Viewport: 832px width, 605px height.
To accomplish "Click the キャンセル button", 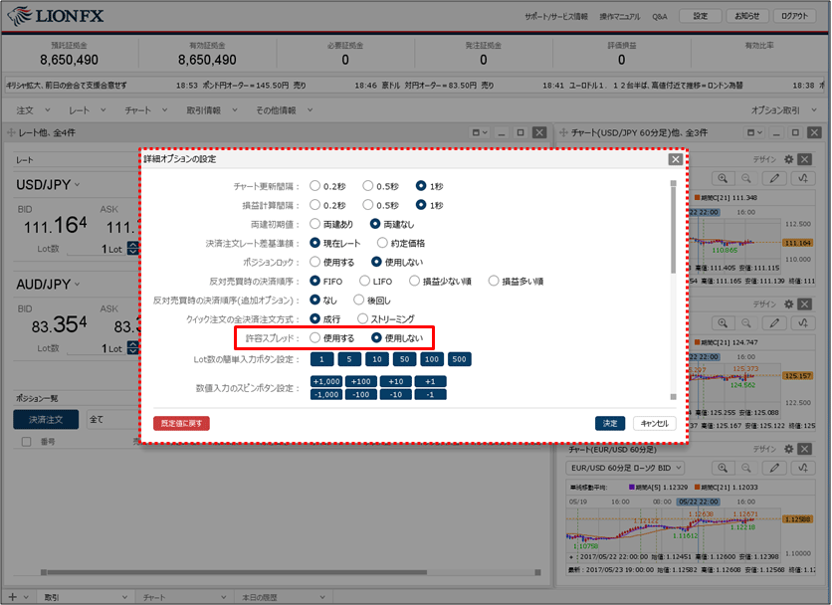I will coord(654,423).
